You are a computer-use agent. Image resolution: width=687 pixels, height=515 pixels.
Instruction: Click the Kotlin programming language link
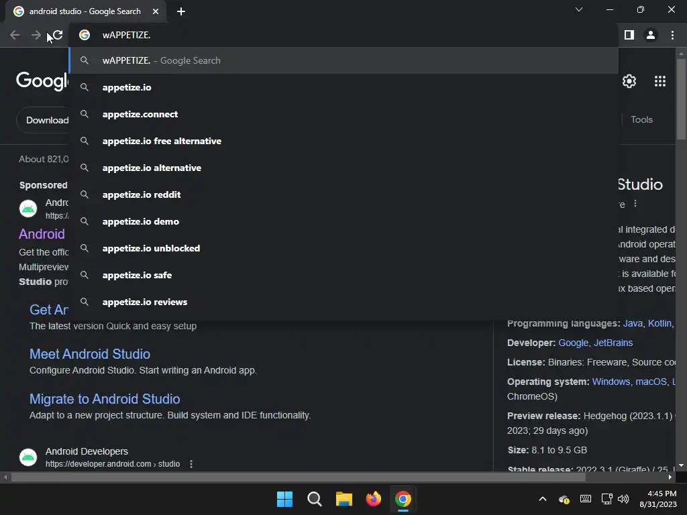(x=659, y=323)
